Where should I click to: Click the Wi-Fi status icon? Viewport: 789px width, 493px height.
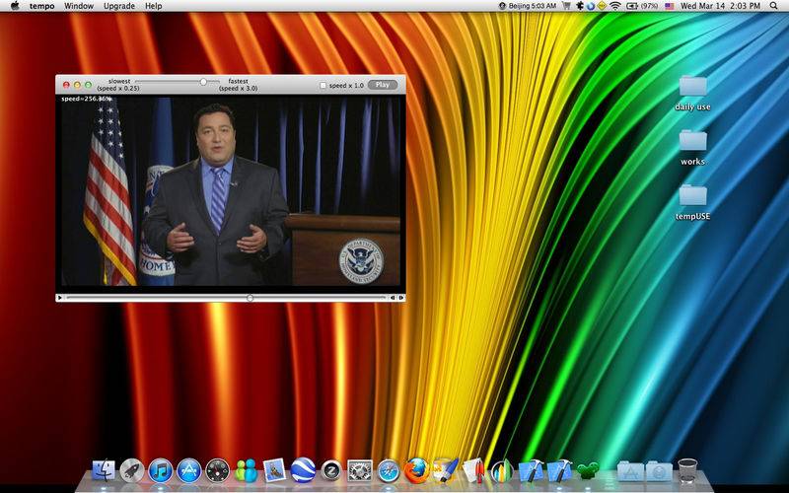(614, 6)
